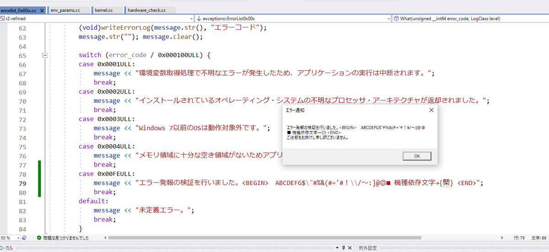This screenshot has height=252, width=549.
Task: Click the ご迷惑をお掛けし申し訳ございません text in dialog
Action: tap(318, 137)
